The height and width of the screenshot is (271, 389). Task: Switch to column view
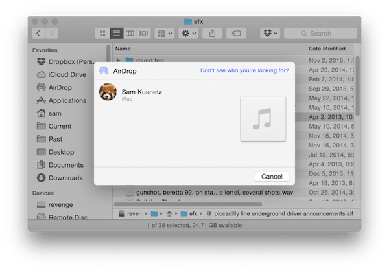click(130, 33)
